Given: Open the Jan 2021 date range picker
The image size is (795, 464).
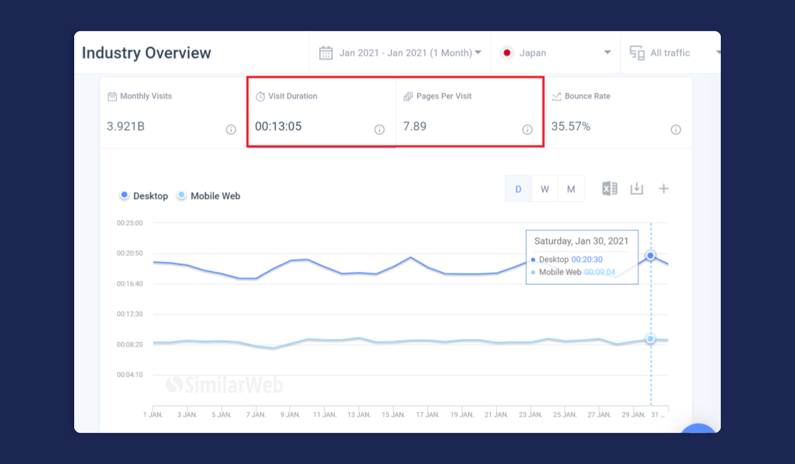Looking at the screenshot, I should (x=399, y=52).
